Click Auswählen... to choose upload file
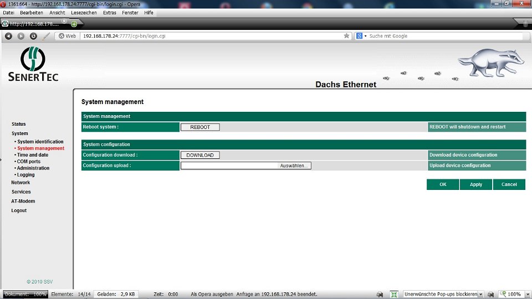 [x=295, y=166]
